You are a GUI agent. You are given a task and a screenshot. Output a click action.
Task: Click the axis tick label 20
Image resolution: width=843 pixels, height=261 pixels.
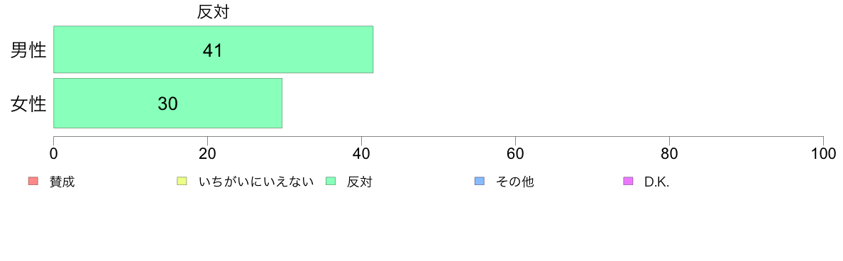pos(207,154)
